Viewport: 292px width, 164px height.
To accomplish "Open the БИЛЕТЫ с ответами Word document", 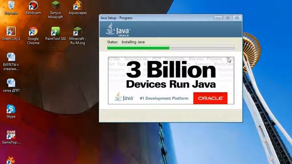I will click(11, 61).
